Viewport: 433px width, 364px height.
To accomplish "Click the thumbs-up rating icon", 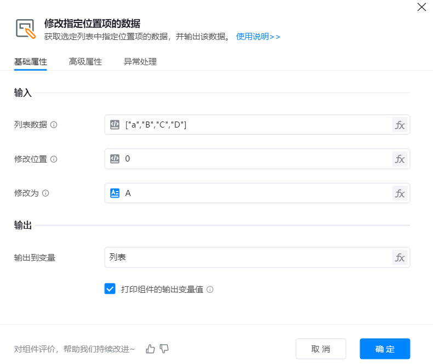I will tap(150, 349).
